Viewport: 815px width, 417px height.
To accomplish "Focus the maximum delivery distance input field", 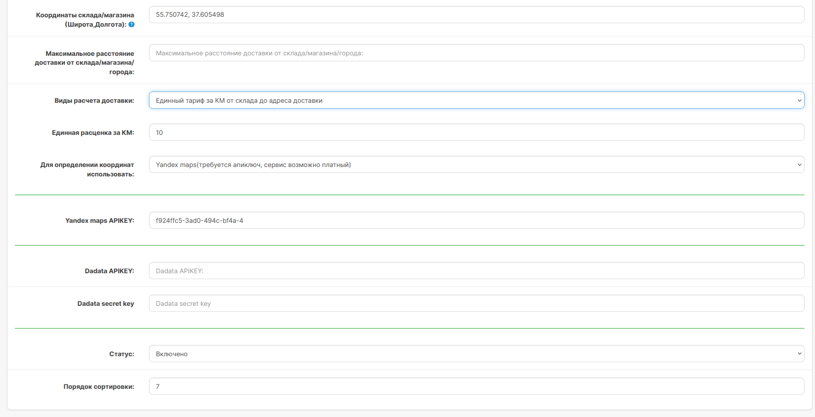I will coord(476,53).
